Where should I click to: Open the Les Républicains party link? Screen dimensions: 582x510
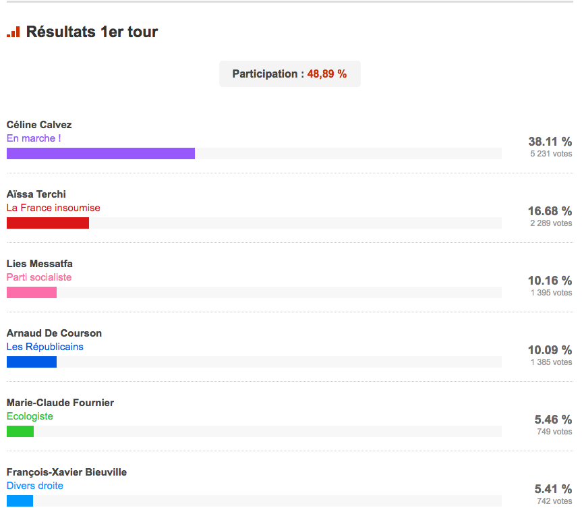click(45, 346)
